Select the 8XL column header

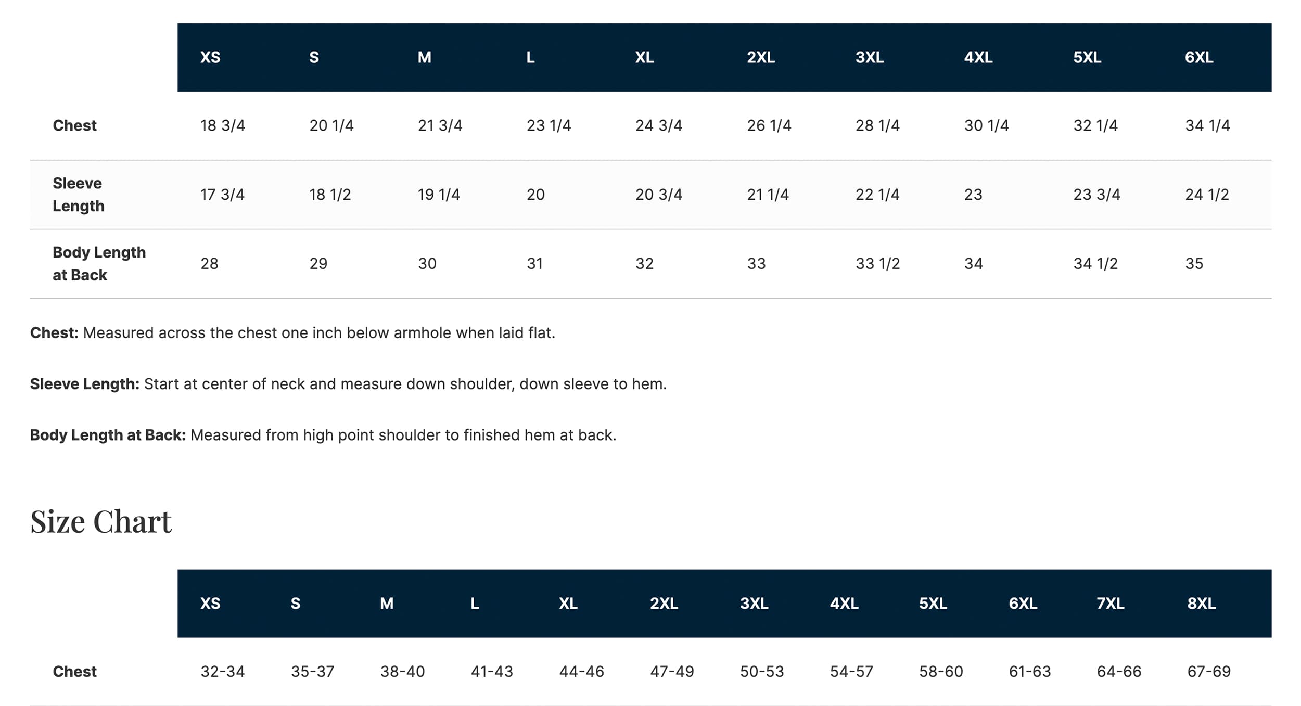pyautogui.click(x=1201, y=604)
